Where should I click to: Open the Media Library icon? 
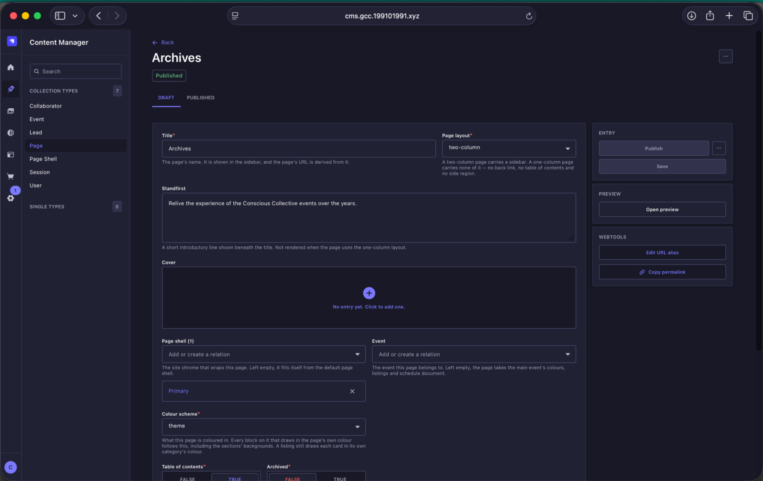click(x=11, y=111)
